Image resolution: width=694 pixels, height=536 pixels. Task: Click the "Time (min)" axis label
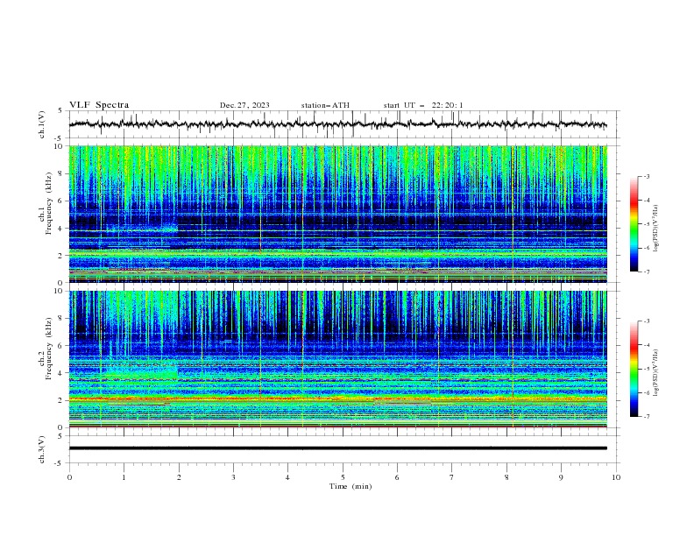[351, 486]
